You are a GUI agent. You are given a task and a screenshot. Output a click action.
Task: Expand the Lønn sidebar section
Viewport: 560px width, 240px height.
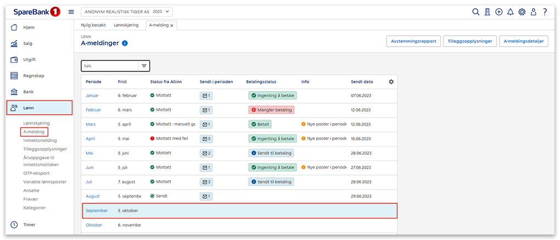pyautogui.click(x=40, y=108)
